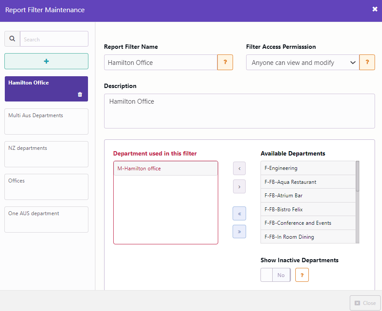Delete the Hamilton Office filter via trash icon

point(80,95)
